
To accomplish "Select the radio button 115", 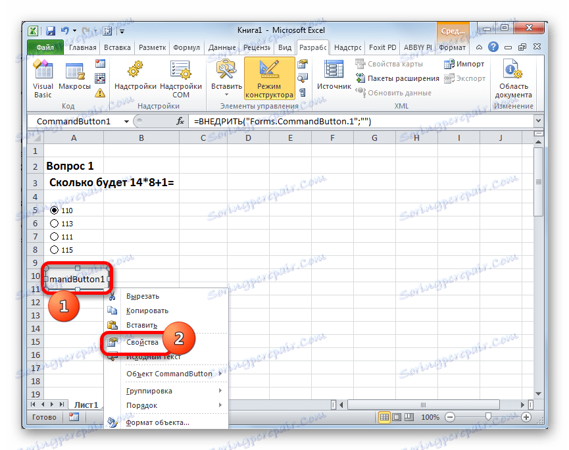I will 54,250.
